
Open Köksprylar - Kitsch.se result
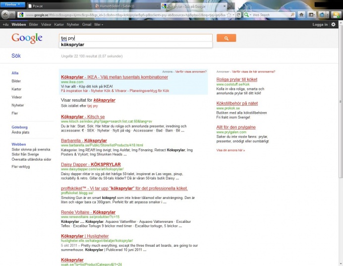coord(83,117)
